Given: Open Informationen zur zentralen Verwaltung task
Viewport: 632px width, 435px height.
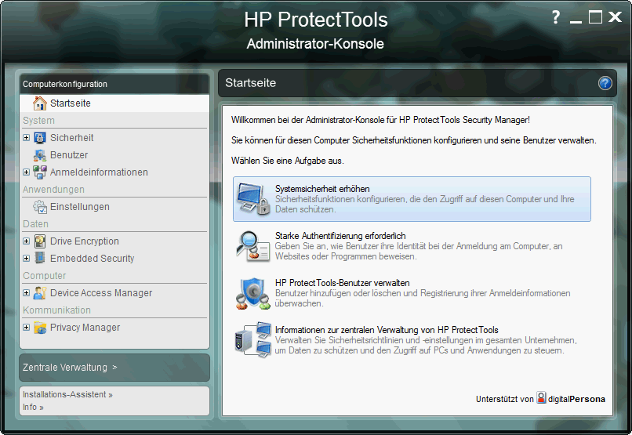Looking at the screenshot, I should pyautogui.click(x=412, y=340).
